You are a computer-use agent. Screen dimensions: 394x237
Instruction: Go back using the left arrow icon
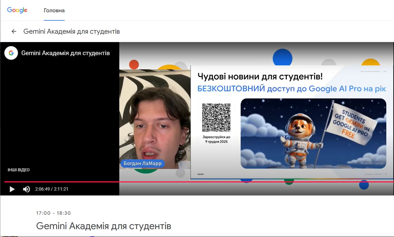[14, 31]
